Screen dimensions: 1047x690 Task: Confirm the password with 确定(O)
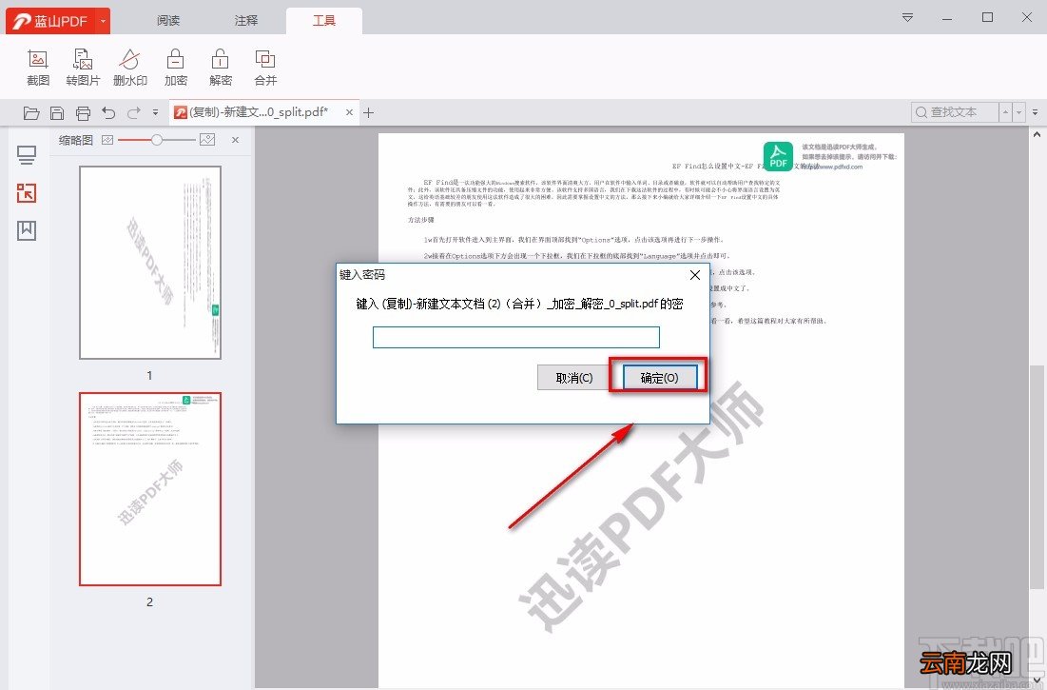(x=660, y=378)
